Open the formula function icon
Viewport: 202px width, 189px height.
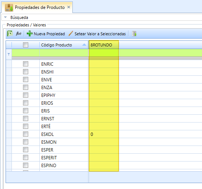coord(19,33)
